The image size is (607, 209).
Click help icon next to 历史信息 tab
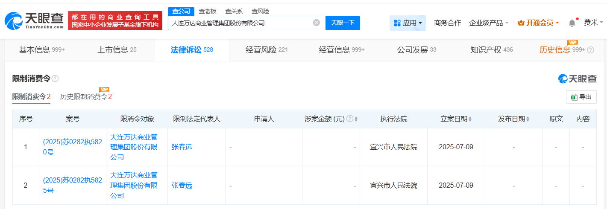click(591, 50)
